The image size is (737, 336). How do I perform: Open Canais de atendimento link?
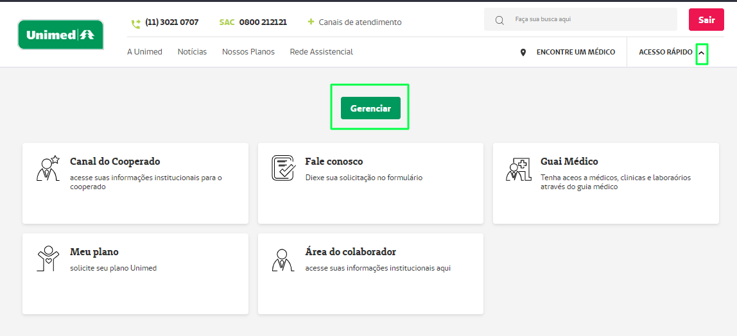click(x=360, y=22)
